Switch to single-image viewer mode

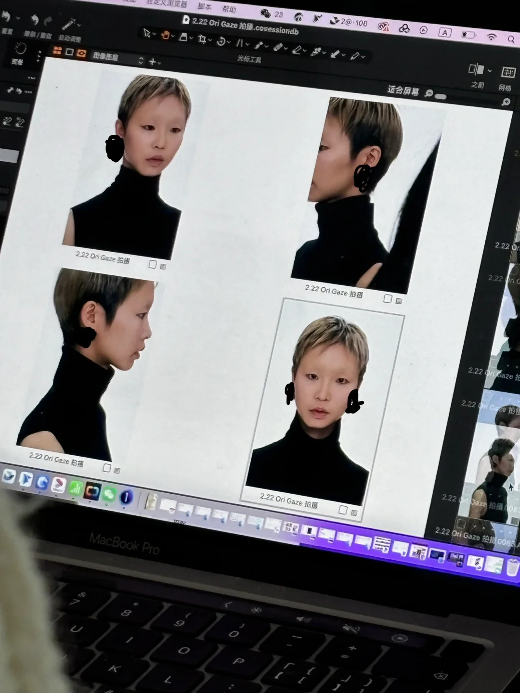coord(69,51)
